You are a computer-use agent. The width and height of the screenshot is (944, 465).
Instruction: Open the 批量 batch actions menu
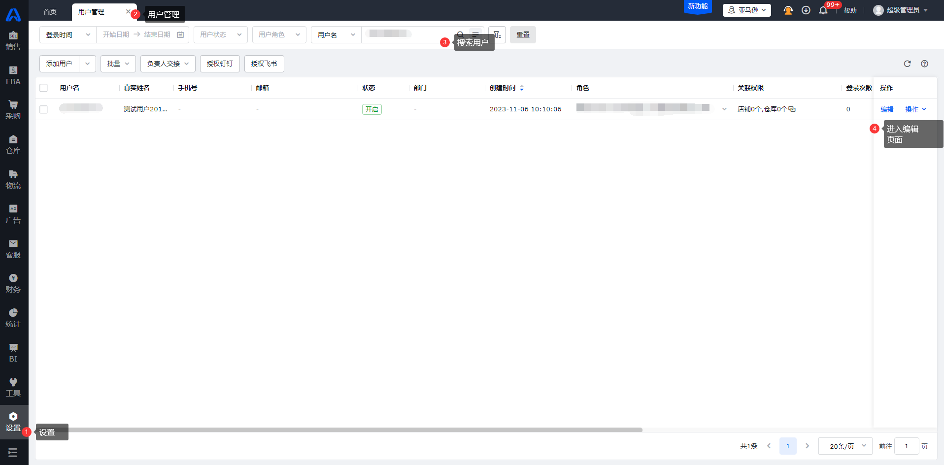pos(118,64)
